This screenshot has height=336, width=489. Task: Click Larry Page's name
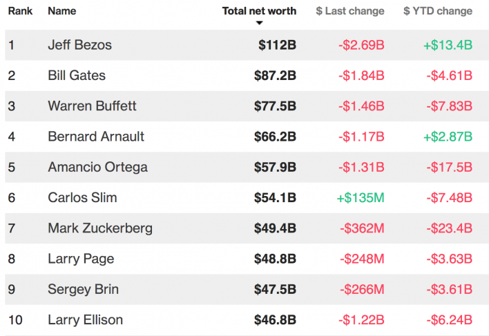click(81, 259)
